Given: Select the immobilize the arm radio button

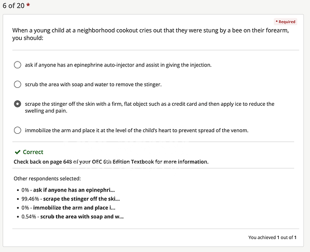Looking at the screenshot, I should click(17, 130).
